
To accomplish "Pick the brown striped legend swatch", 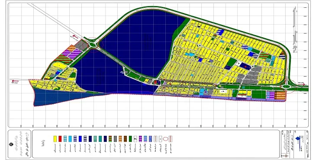I will tap(126, 139).
